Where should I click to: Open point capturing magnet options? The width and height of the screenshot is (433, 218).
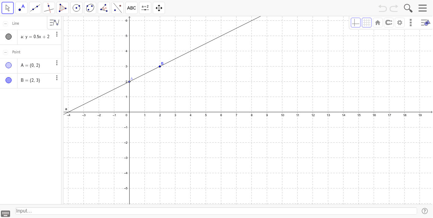[388, 23]
